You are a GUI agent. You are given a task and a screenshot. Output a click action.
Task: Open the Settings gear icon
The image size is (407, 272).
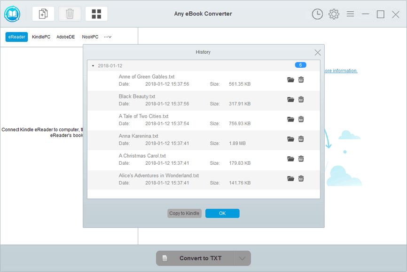click(x=334, y=14)
